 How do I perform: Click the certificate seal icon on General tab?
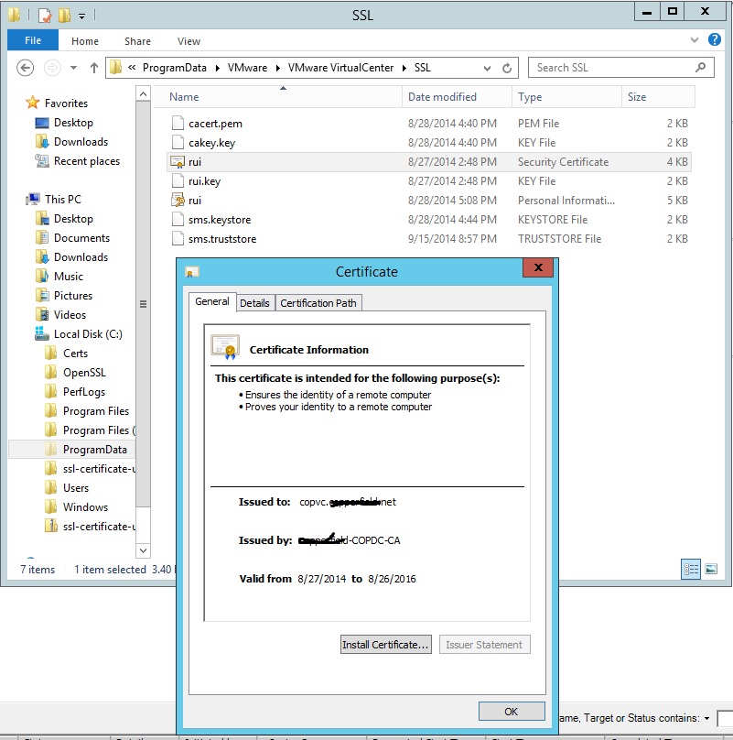226,345
